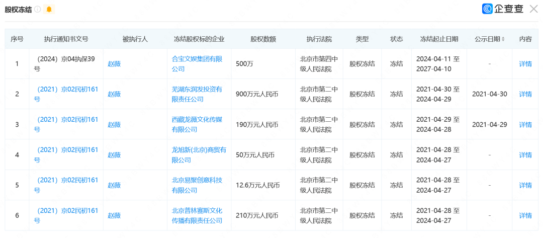Click freeze period 2021-04-30 至 2024-04-29
The image size is (543, 238).
point(438,94)
